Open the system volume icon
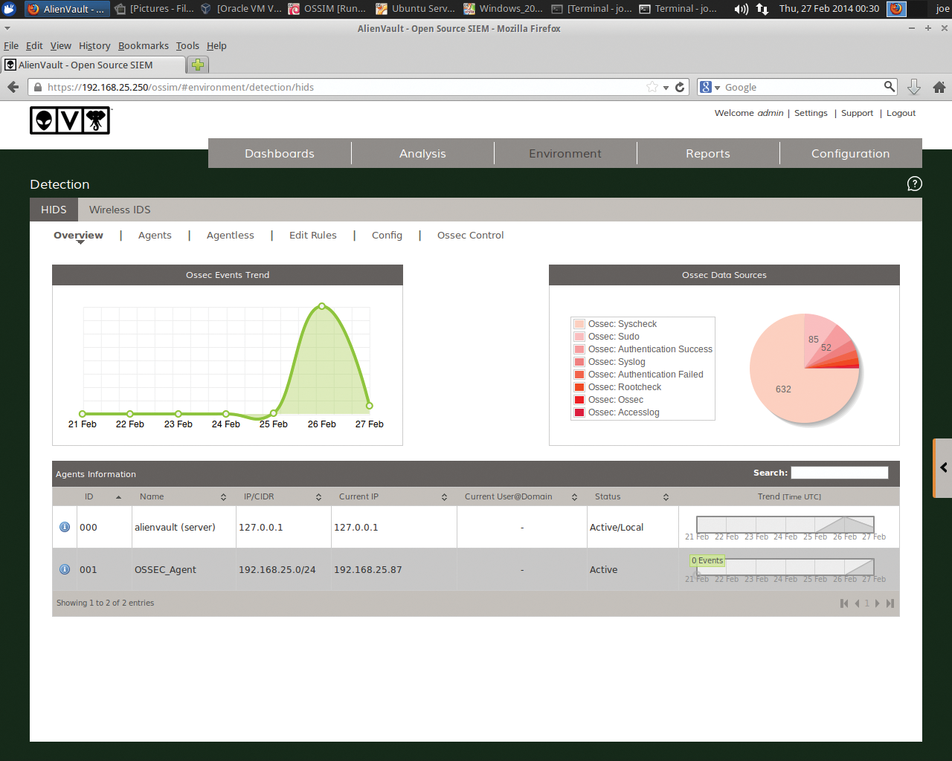Image resolution: width=952 pixels, height=761 pixels. [741, 9]
